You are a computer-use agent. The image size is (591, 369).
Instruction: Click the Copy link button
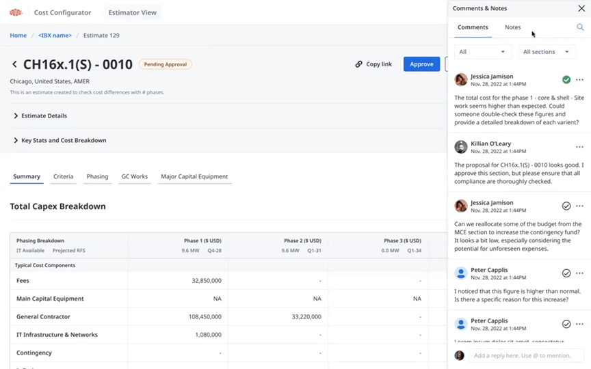pyautogui.click(x=373, y=64)
